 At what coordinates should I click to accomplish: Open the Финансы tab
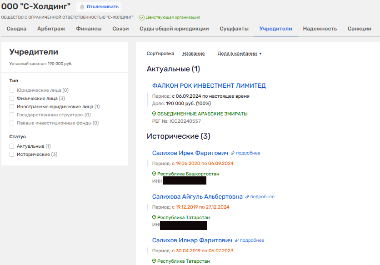pyautogui.click(x=89, y=29)
